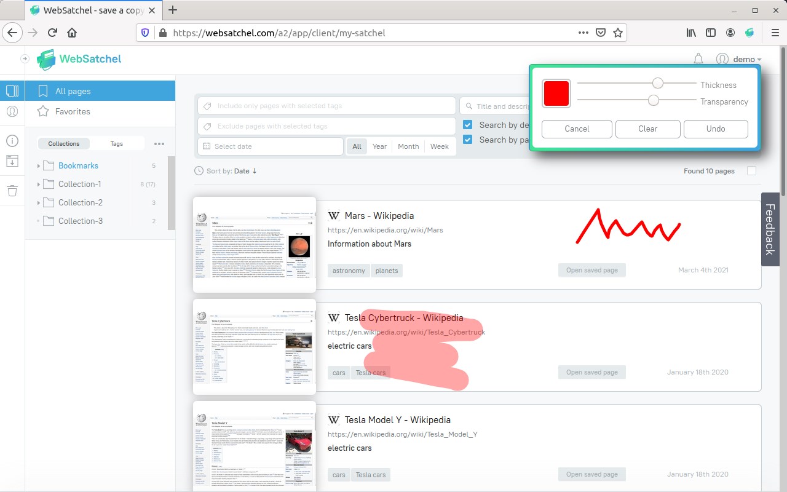Select the satchel pages sidebar icon
The width and height of the screenshot is (787, 492).
12,91
